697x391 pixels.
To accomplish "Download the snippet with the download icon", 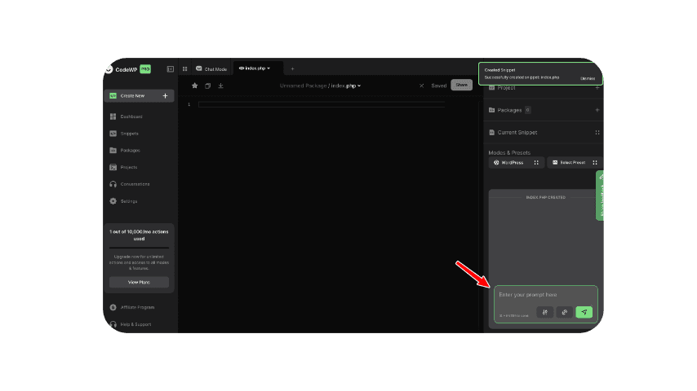I will 220,86.
